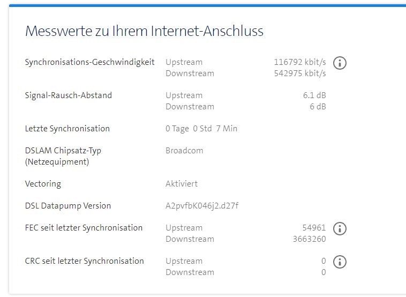Select the DSL Datapump Version label
The image size is (406, 297).
68,206
